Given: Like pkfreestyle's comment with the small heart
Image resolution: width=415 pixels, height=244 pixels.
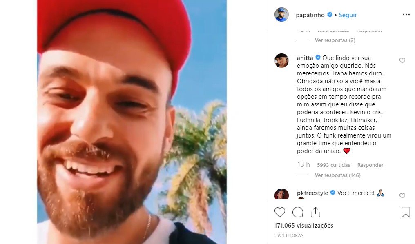Looking at the screenshot, I should 402,195.
